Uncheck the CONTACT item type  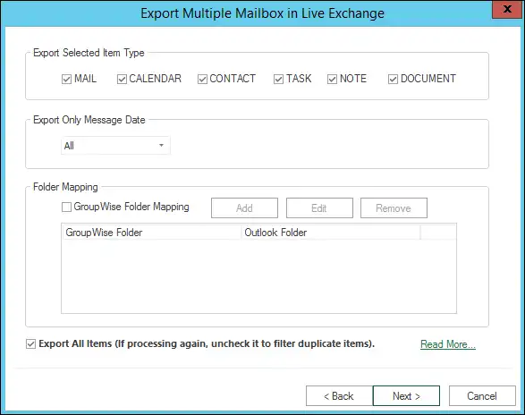pos(202,80)
